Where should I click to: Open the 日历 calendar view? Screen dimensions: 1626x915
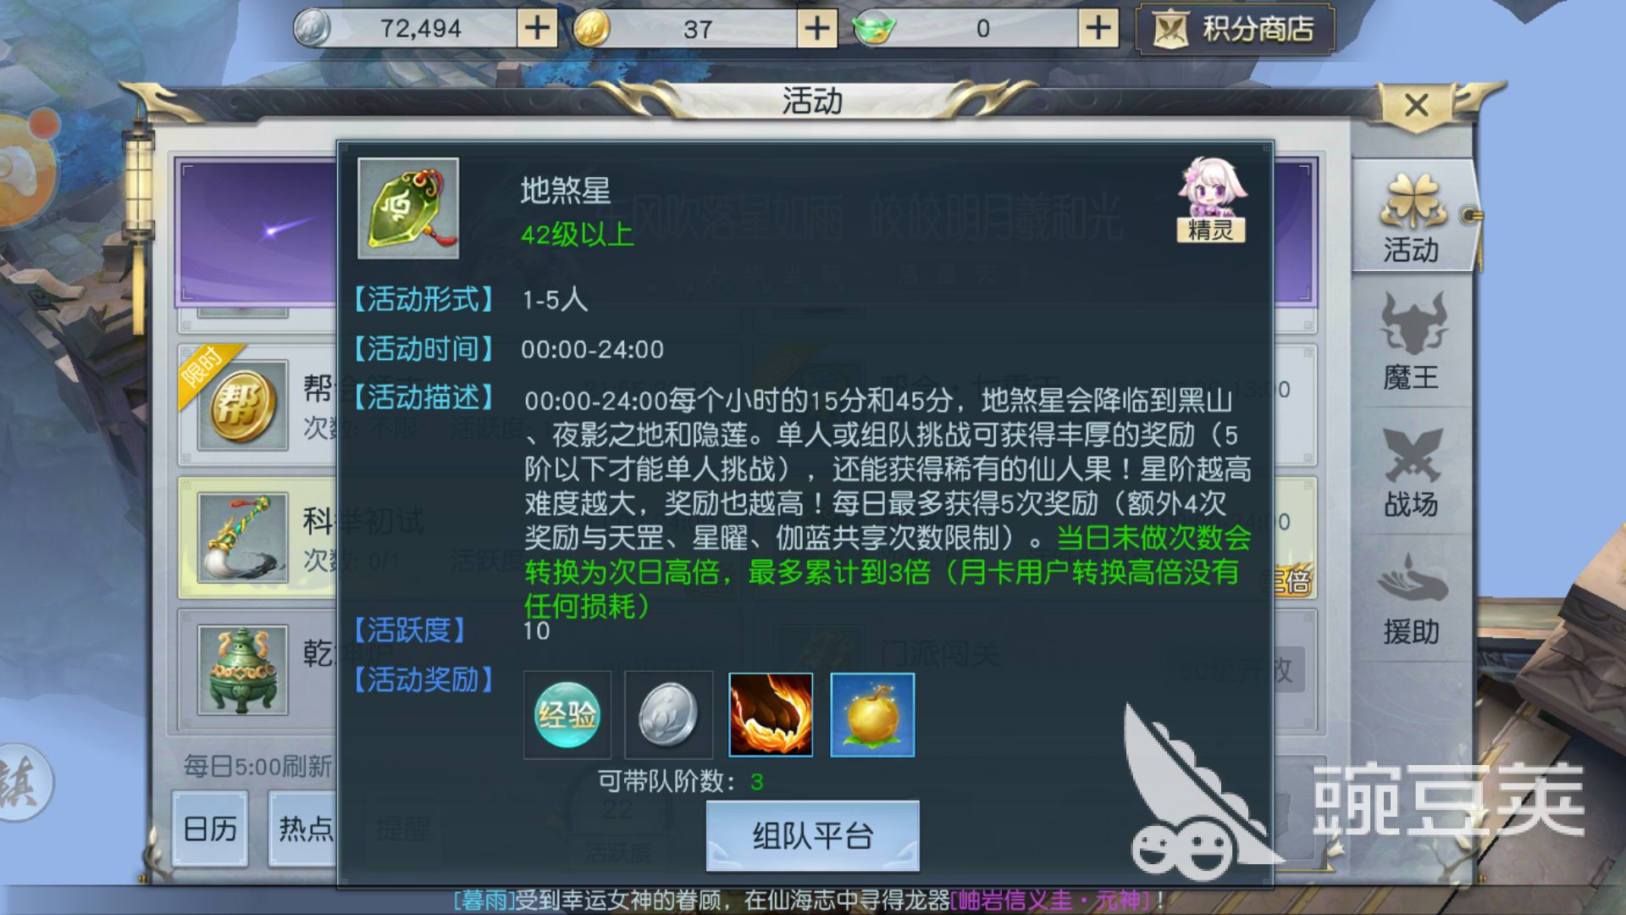pyautogui.click(x=210, y=829)
